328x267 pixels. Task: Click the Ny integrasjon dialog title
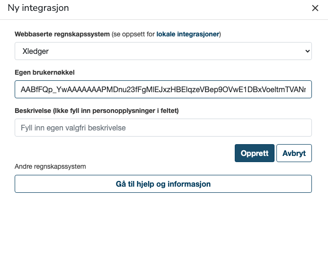(x=38, y=8)
